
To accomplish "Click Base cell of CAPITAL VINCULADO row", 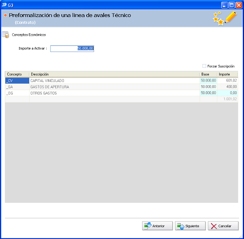I will (x=208, y=81).
